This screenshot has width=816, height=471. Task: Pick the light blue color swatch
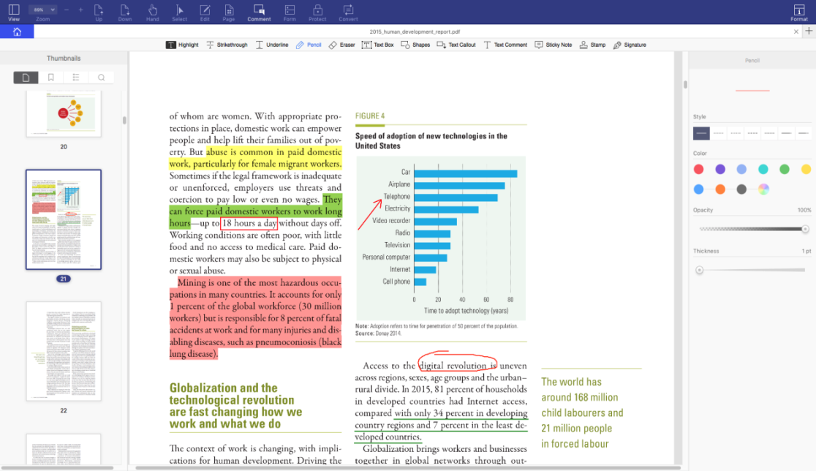click(741, 169)
